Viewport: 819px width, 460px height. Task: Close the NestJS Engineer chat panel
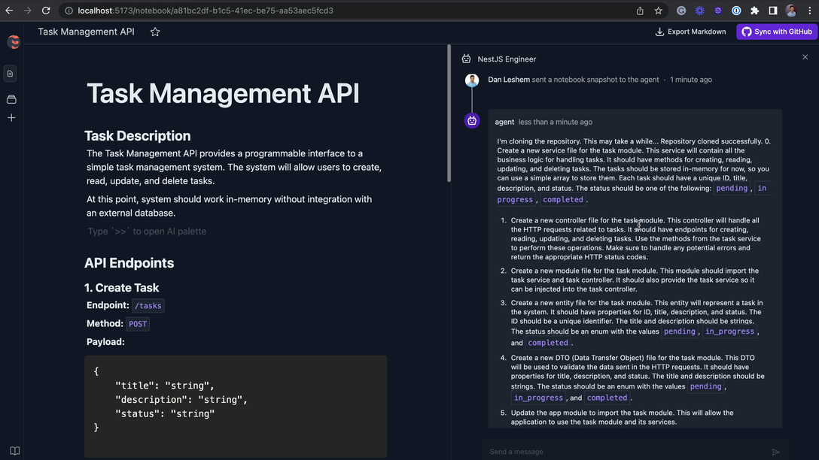(x=805, y=57)
